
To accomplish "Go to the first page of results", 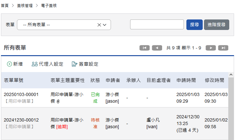I will [145, 48].
